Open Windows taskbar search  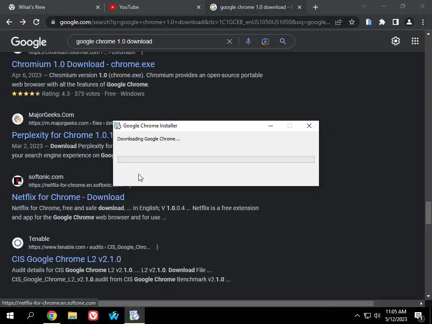tap(30, 316)
